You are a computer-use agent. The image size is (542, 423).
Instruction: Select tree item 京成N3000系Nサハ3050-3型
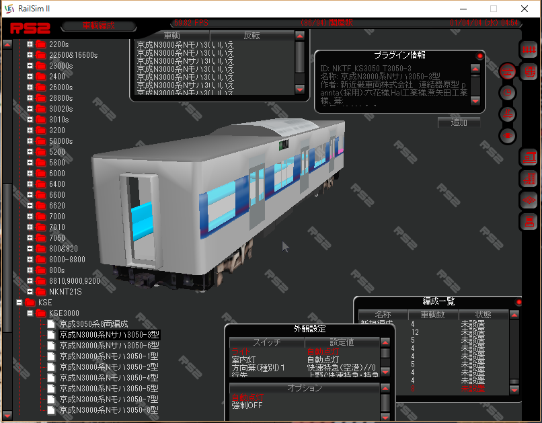pos(109,334)
